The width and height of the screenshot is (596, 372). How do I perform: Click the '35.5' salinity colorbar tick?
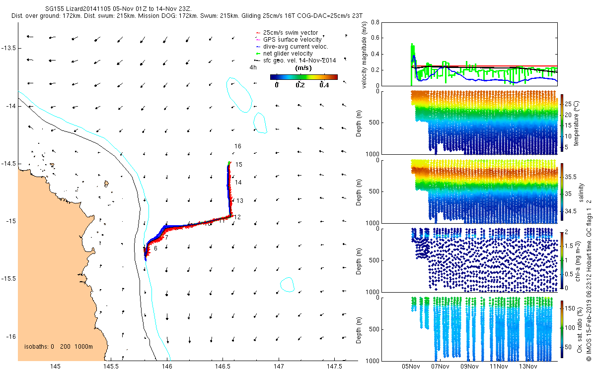[570, 177]
